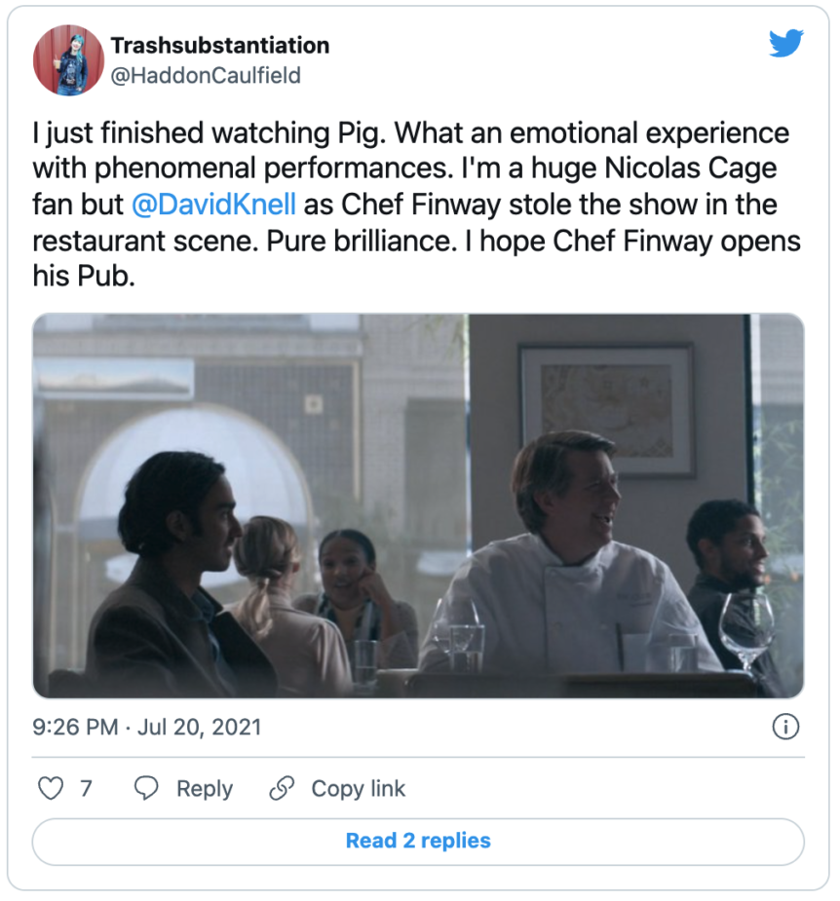Screen dimensions: 840x901
Task: Click the speech bubble reply icon
Action: point(146,788)
